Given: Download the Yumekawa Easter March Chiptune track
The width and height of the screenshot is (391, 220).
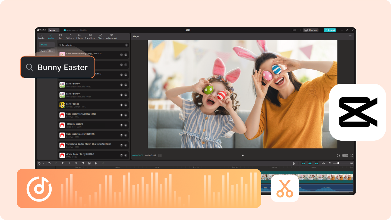Looking at the screenshot, I should tap(126, 145).
